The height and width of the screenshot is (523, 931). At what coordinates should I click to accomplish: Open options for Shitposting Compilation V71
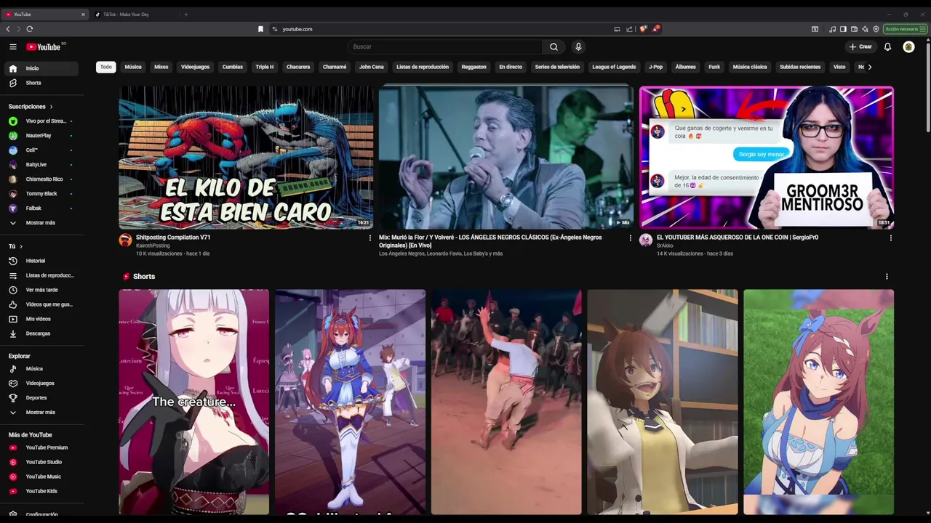click(x=369, y=238)
